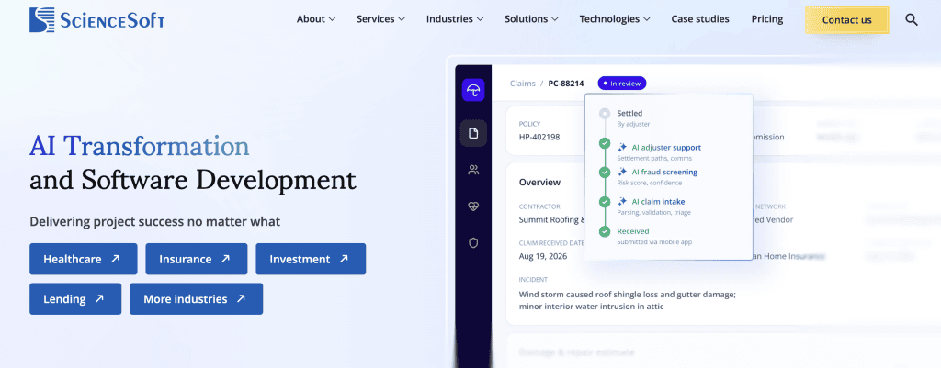Select the umbrella app icon in sidebar
The height and width of the screenshot is (368, 941).
coord(473,91)
